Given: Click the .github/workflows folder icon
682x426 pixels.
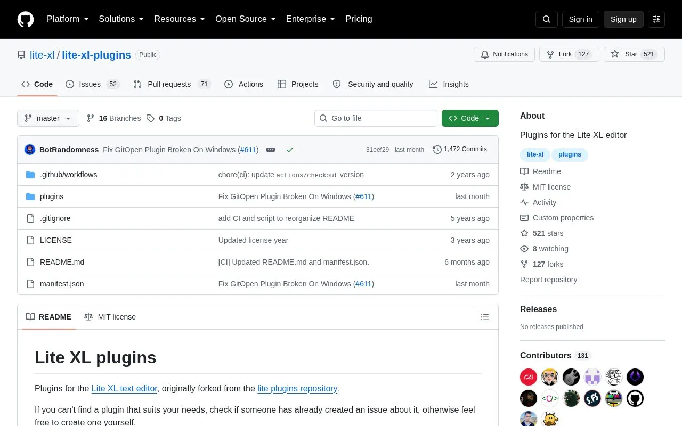Looking at the screenshot, I should pos(30,175).
